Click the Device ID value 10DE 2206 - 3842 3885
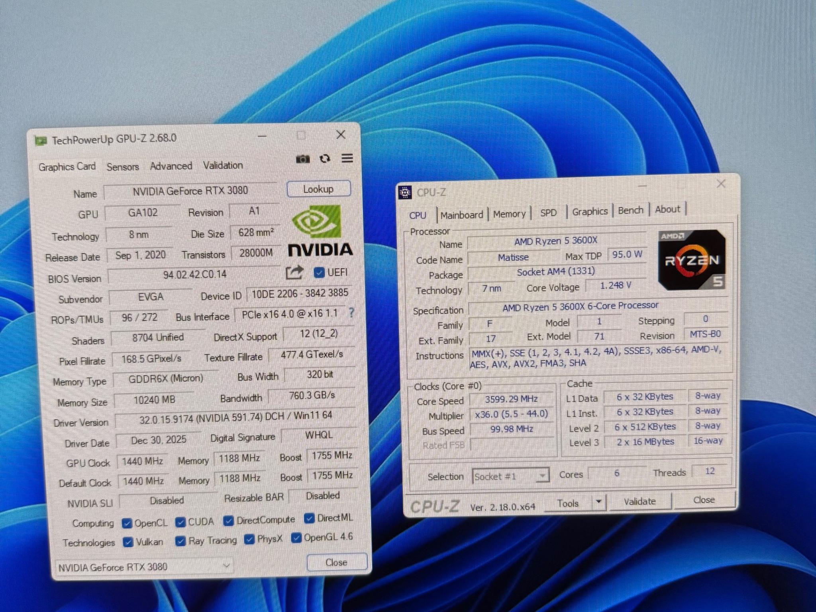 point(300,293)
